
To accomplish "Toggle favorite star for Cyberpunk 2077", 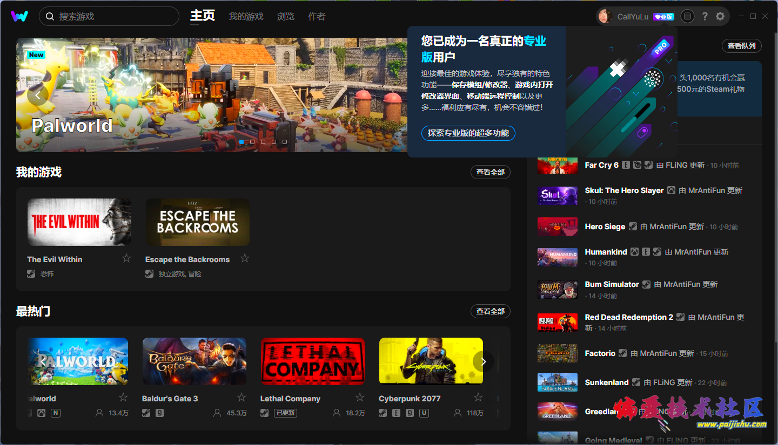I will 478,398.
